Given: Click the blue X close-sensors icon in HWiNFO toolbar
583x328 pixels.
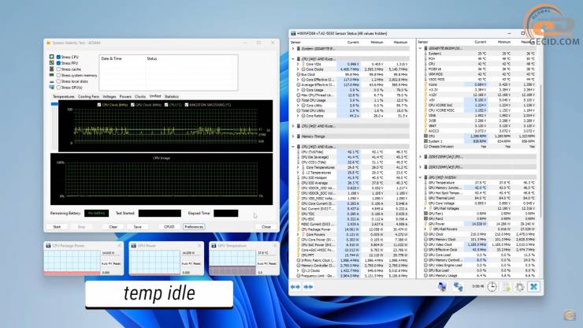Looking at the screenshot, I should 533,287.
